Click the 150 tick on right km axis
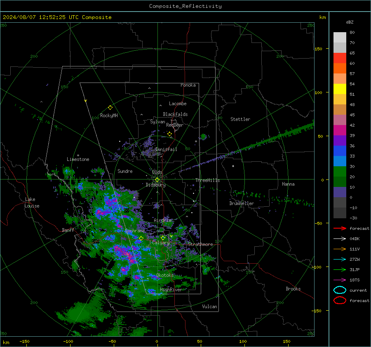This screenshot has width=371, height=347. coord(319,49)
